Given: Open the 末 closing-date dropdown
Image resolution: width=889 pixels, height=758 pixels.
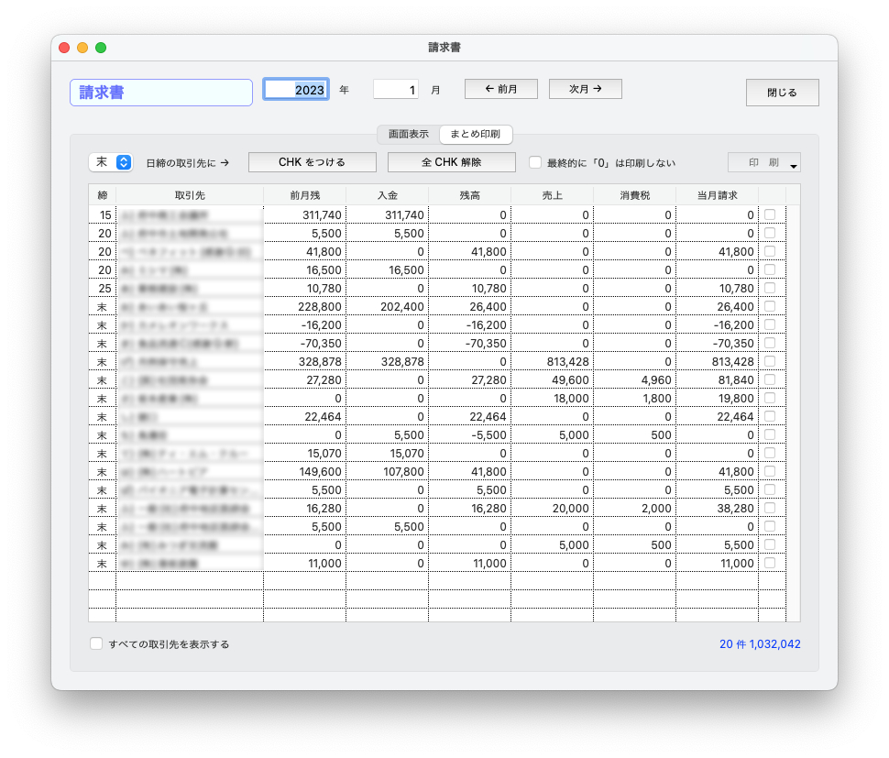Looking at the screenshot, I should (x=112, y=162).
